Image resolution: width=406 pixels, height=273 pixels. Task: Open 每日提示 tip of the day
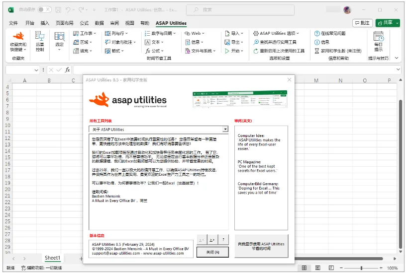pyautogui.click(x=378, y=42)
